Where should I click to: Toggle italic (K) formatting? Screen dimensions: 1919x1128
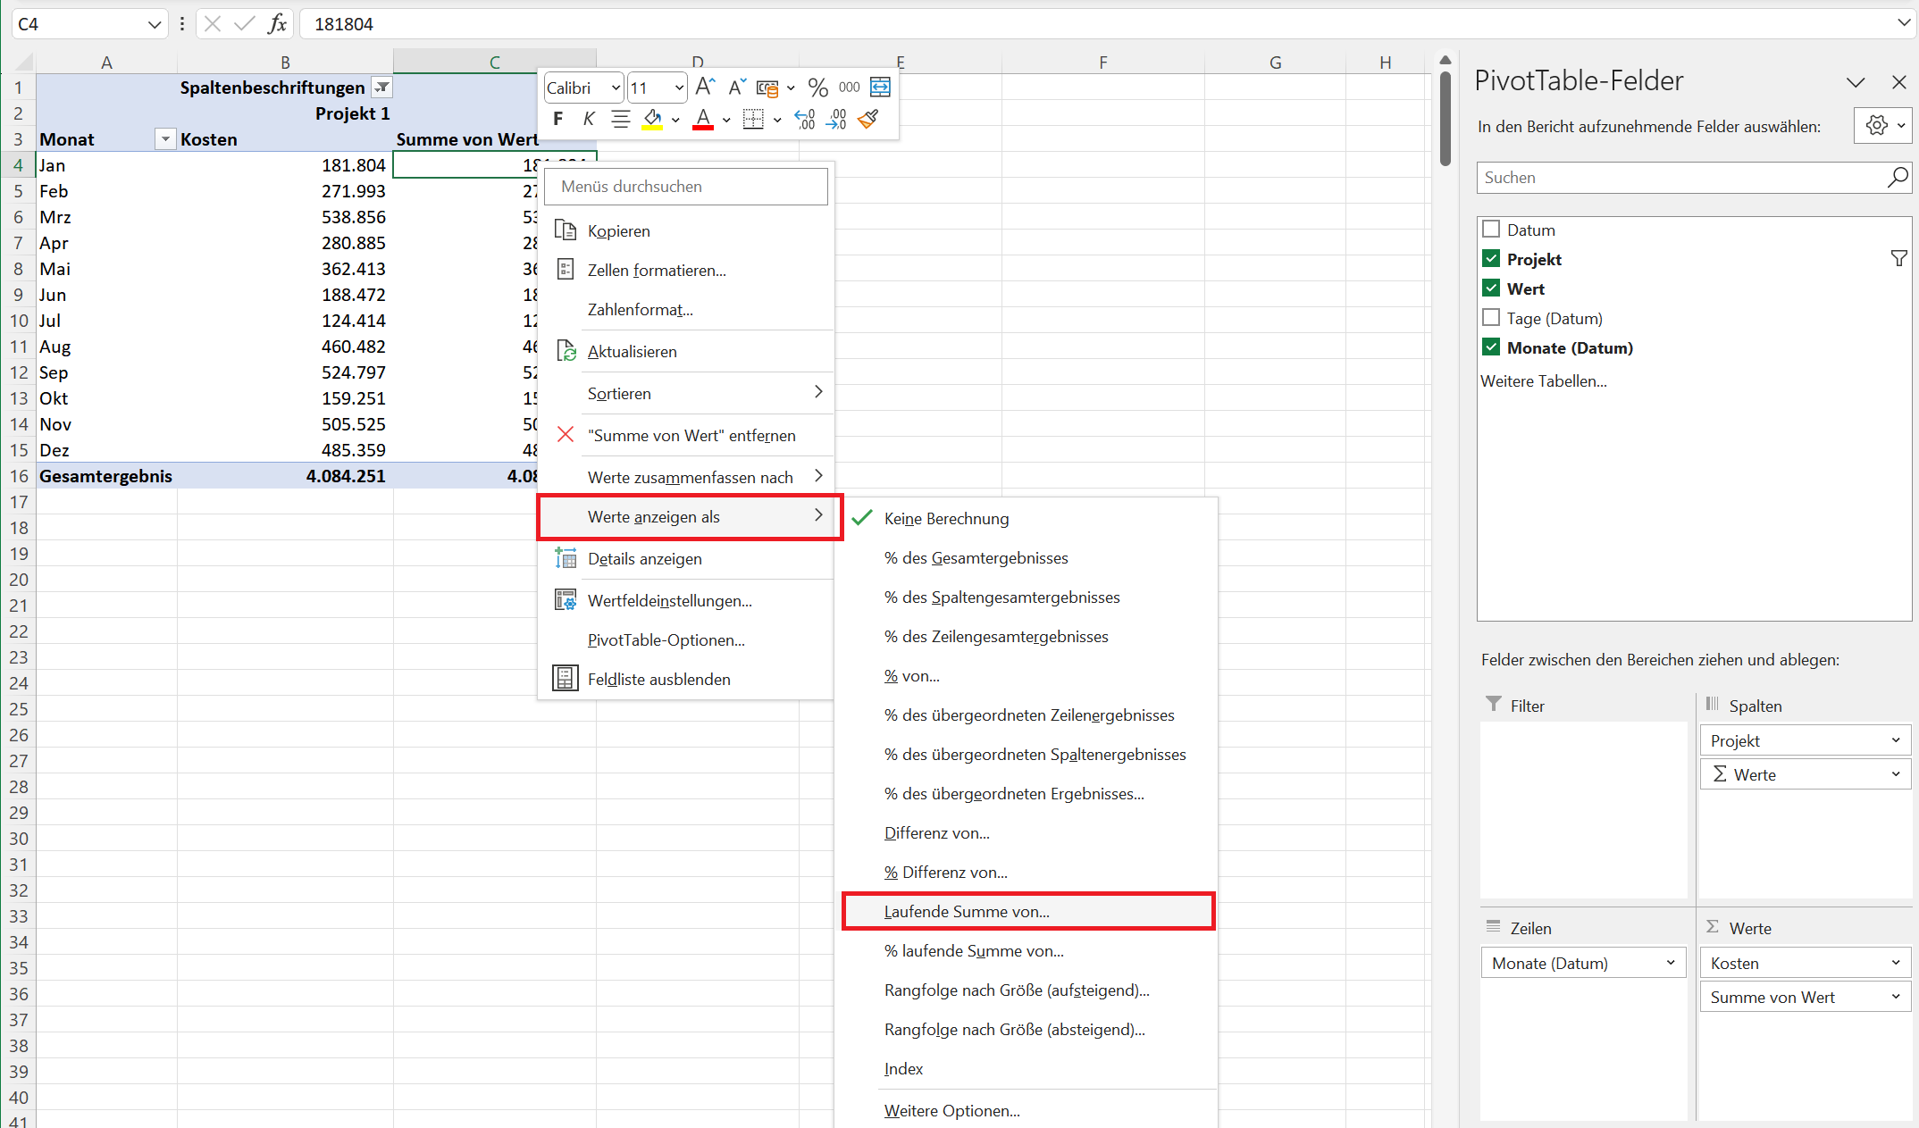589,119
